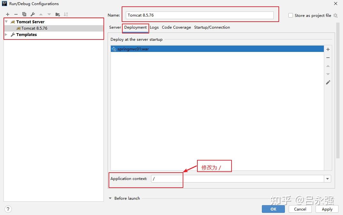Switch to the Startup/Connection tab
The width and height of the screenshot is (343, 215).
pyautogui.click(x=212, y=27)
